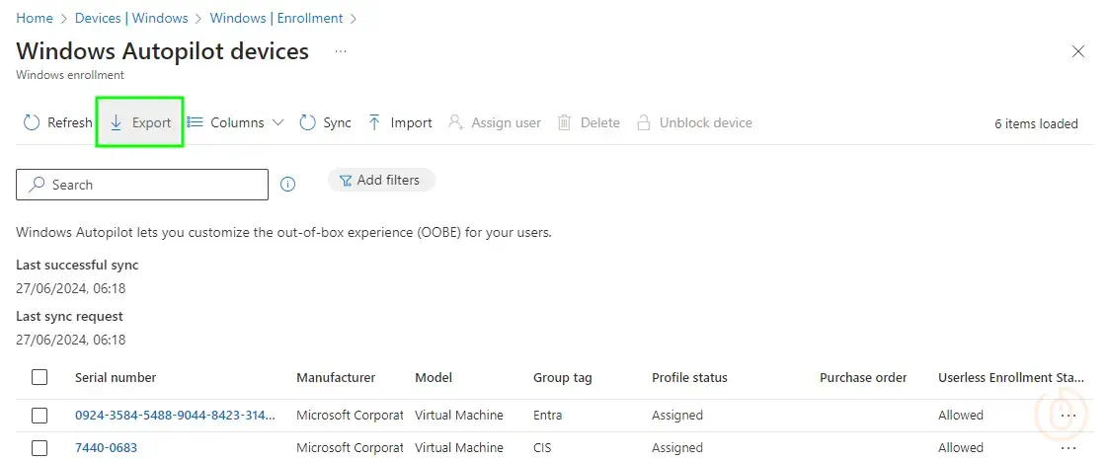1107x460 pixels.
Task: Go to Home breadcrumb
Action: point(35,19)
